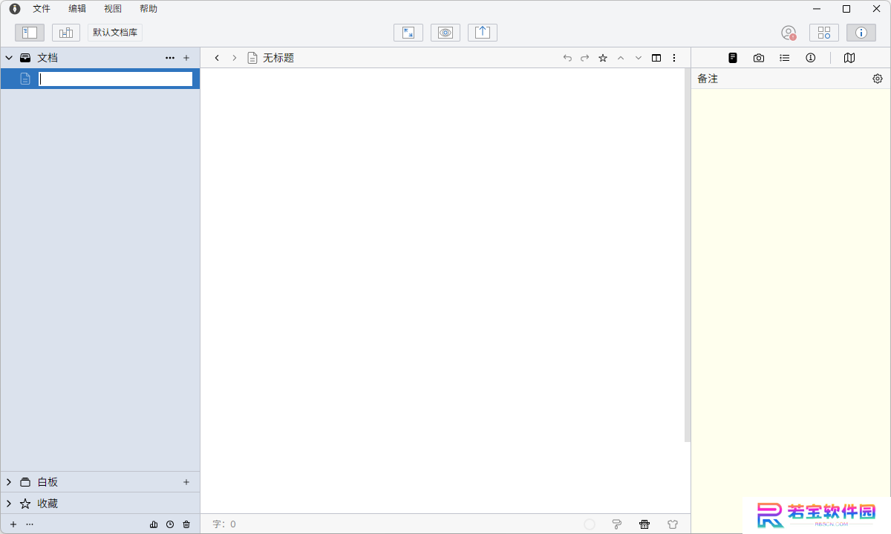891x534 pixels.
Task: Open the paint roller format icon
Action: point(616,524)
